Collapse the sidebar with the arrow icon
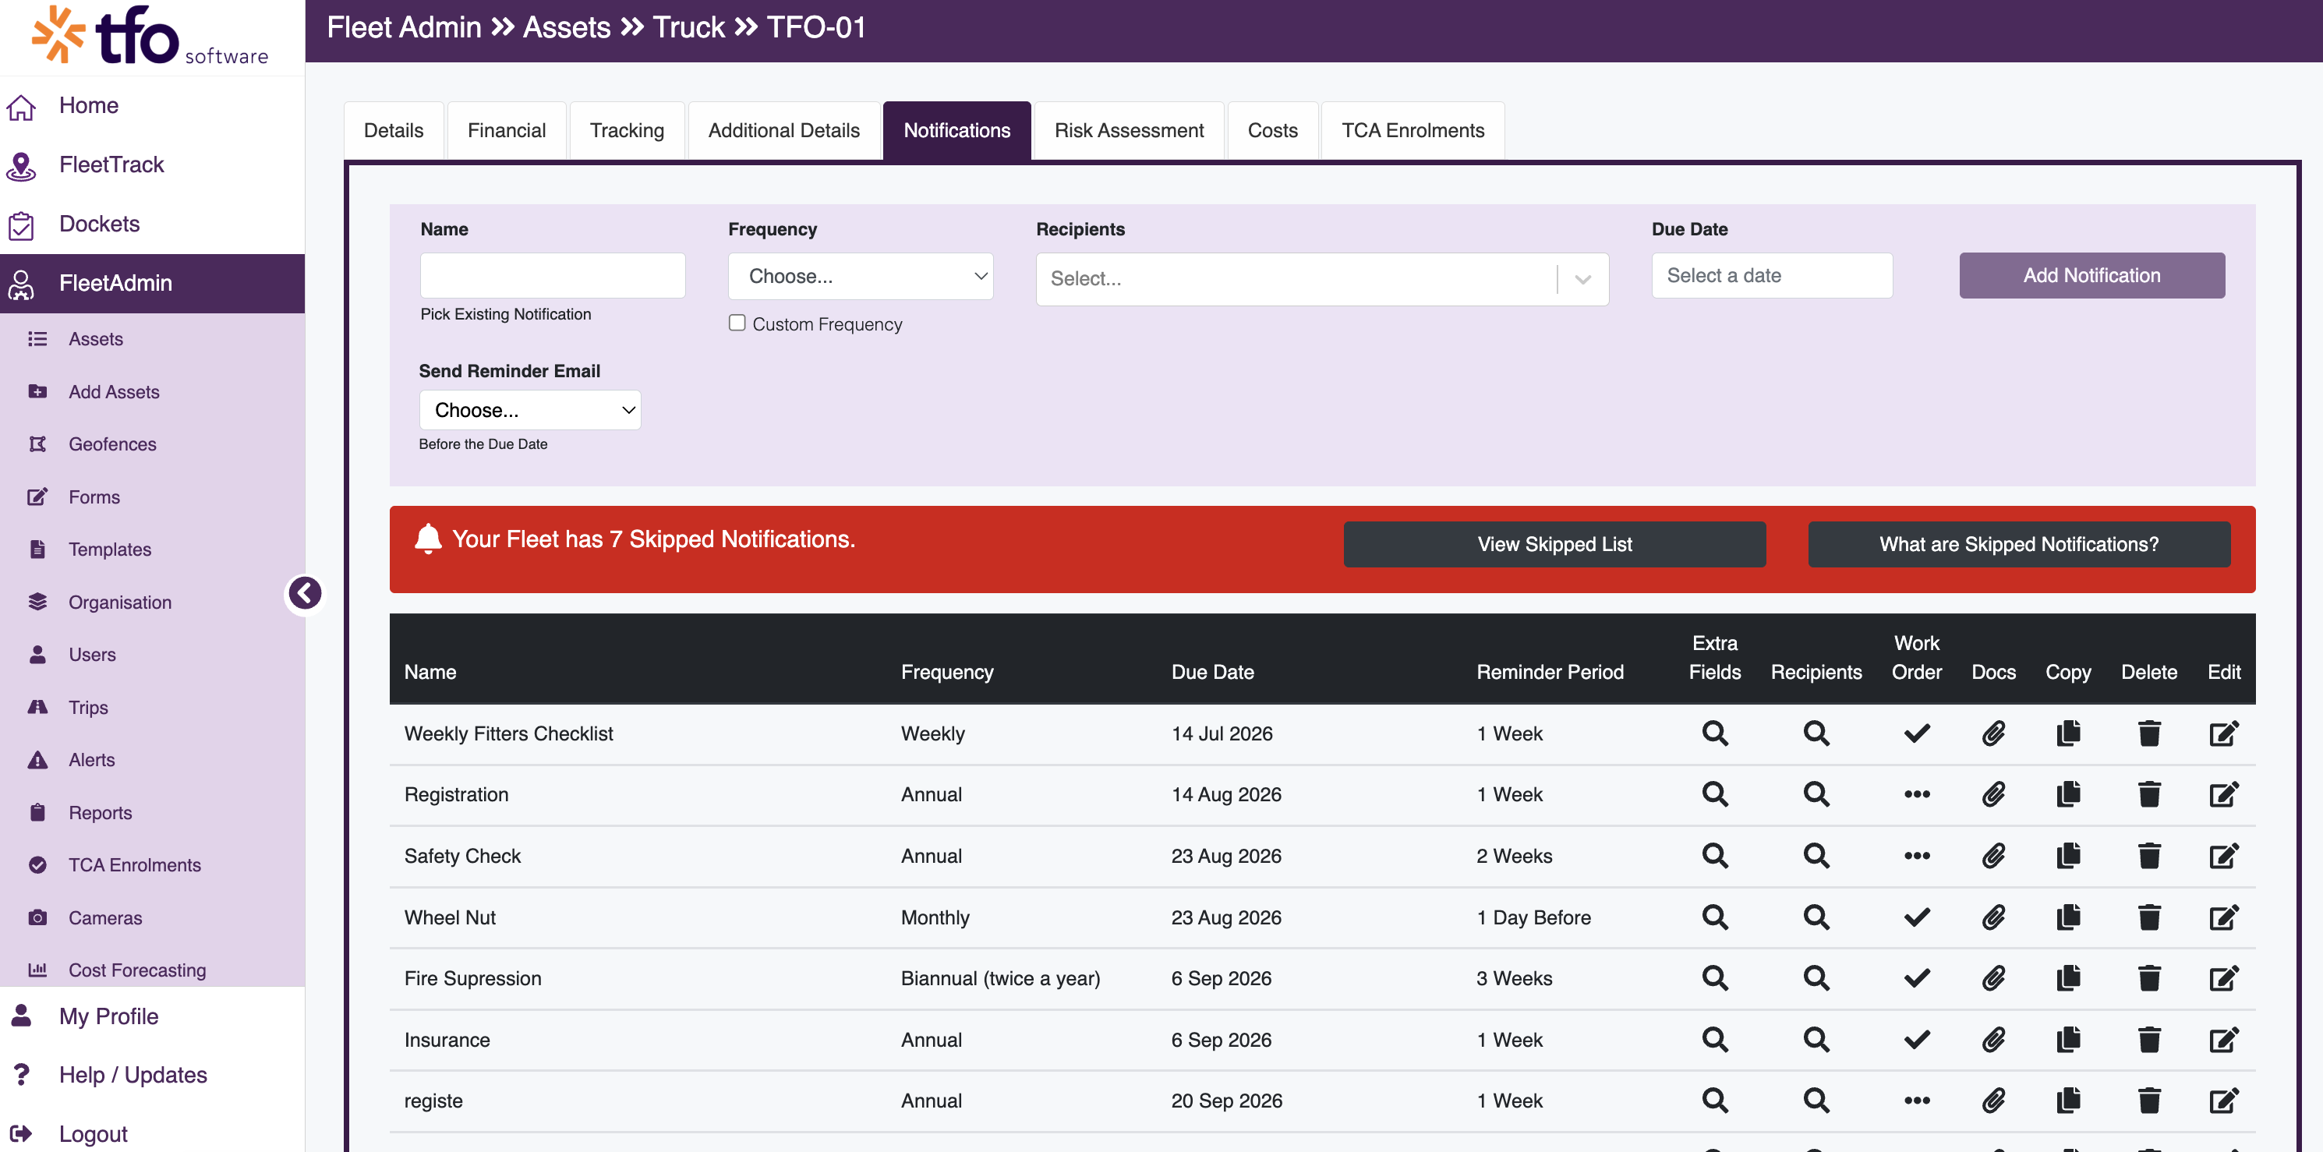Viewport: 2323px width, 1152px height. 305,593
